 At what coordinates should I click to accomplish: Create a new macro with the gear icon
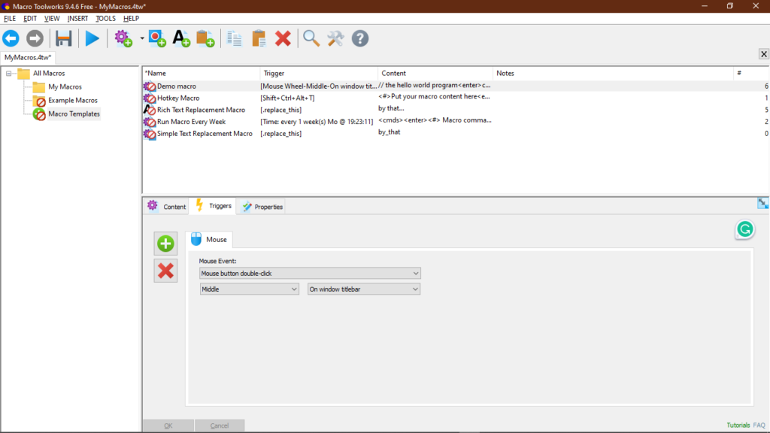(123, 38)
